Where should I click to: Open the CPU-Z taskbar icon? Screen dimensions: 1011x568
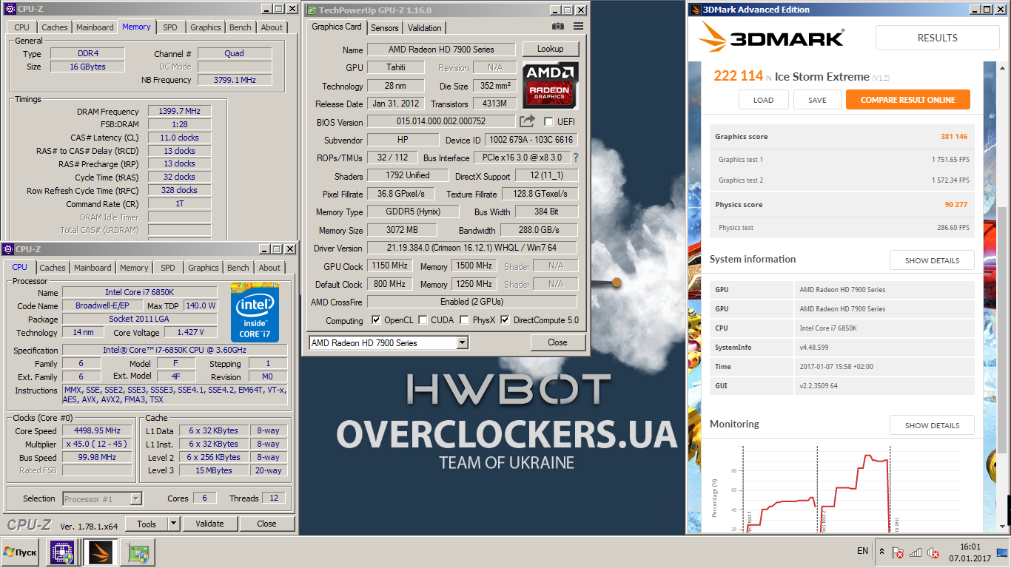[61, 552]
